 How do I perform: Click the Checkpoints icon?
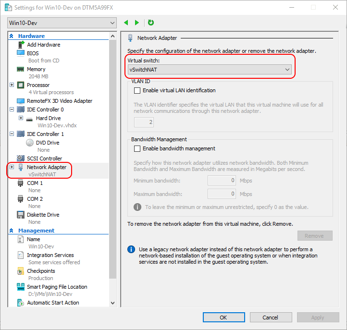20,271
